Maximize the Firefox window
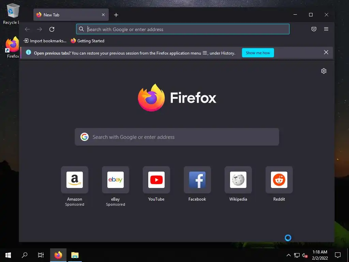 [x=311, y=15]
